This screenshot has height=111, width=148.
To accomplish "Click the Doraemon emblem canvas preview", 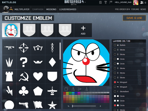I will 86,63.
